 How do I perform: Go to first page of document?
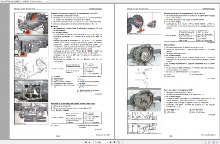tap(86, 142)
